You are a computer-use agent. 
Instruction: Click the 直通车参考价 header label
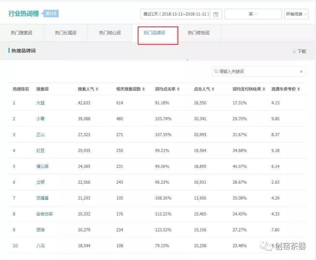(284, 89)
